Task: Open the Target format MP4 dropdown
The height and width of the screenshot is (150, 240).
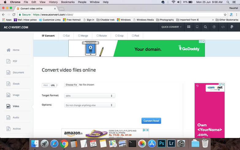Action: pos(90,96)
